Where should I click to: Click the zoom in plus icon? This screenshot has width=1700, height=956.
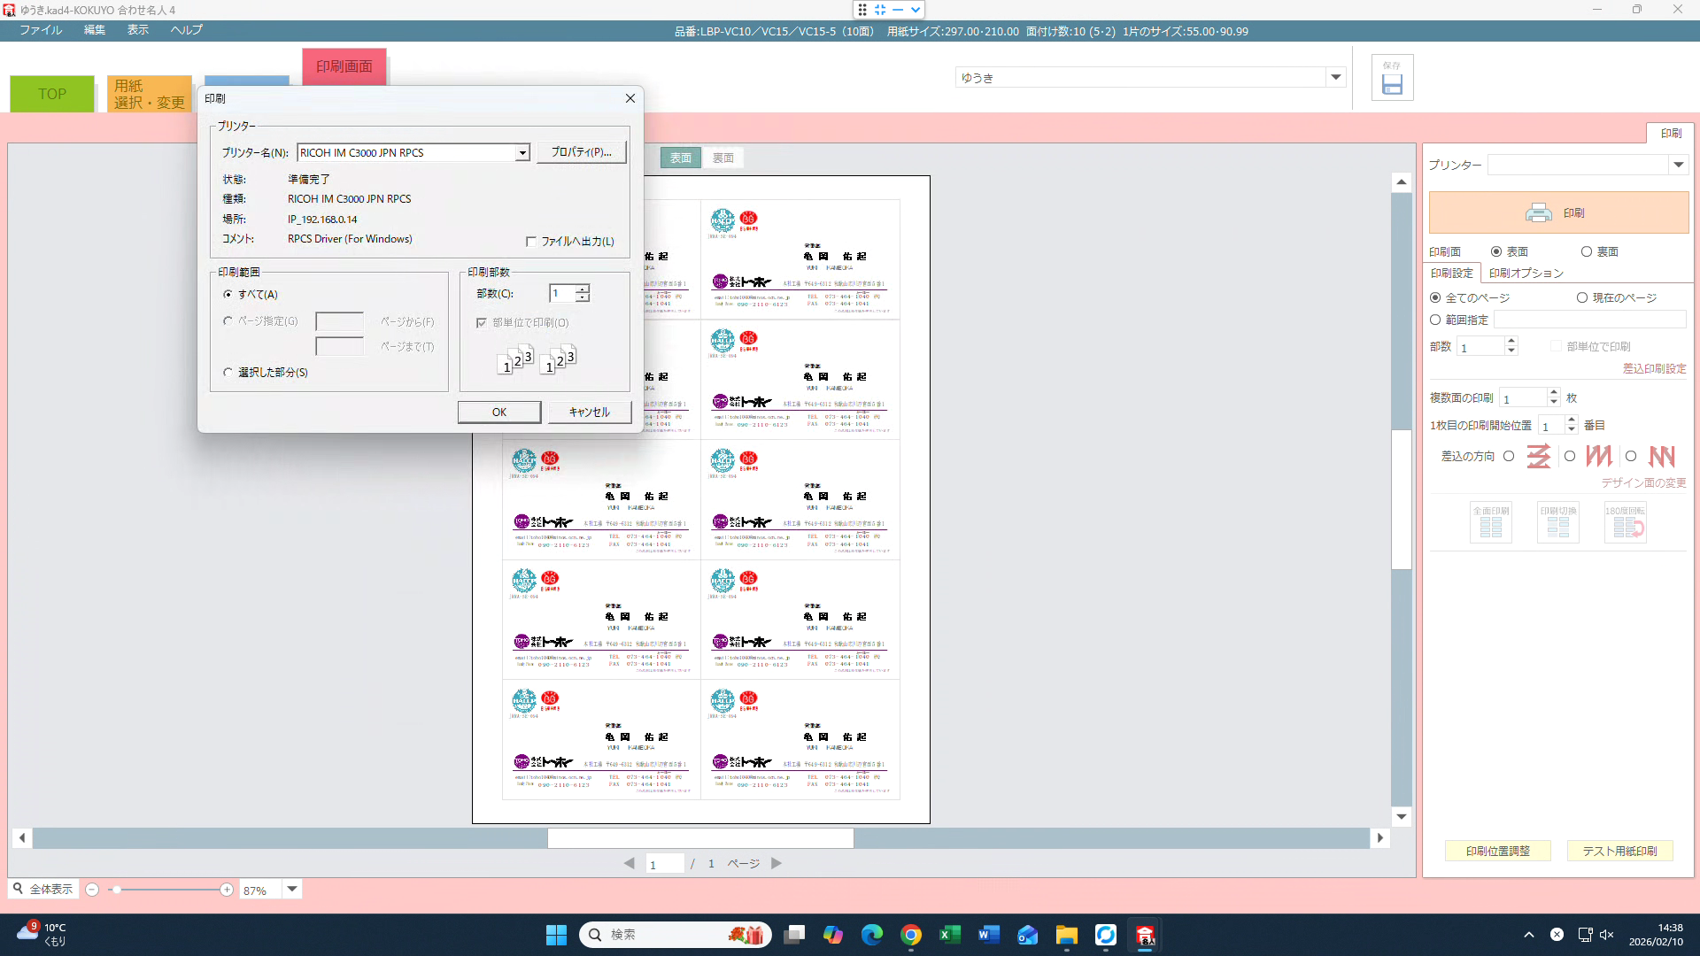[227, 890]
